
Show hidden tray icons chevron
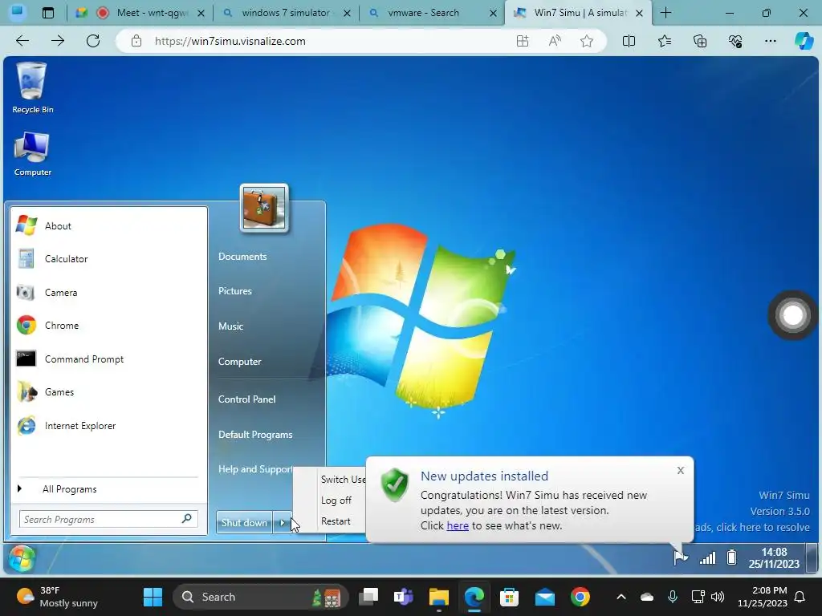click(621, 597)
